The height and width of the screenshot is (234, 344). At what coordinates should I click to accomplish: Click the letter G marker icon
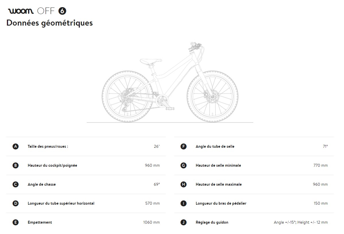pos(183,165)
